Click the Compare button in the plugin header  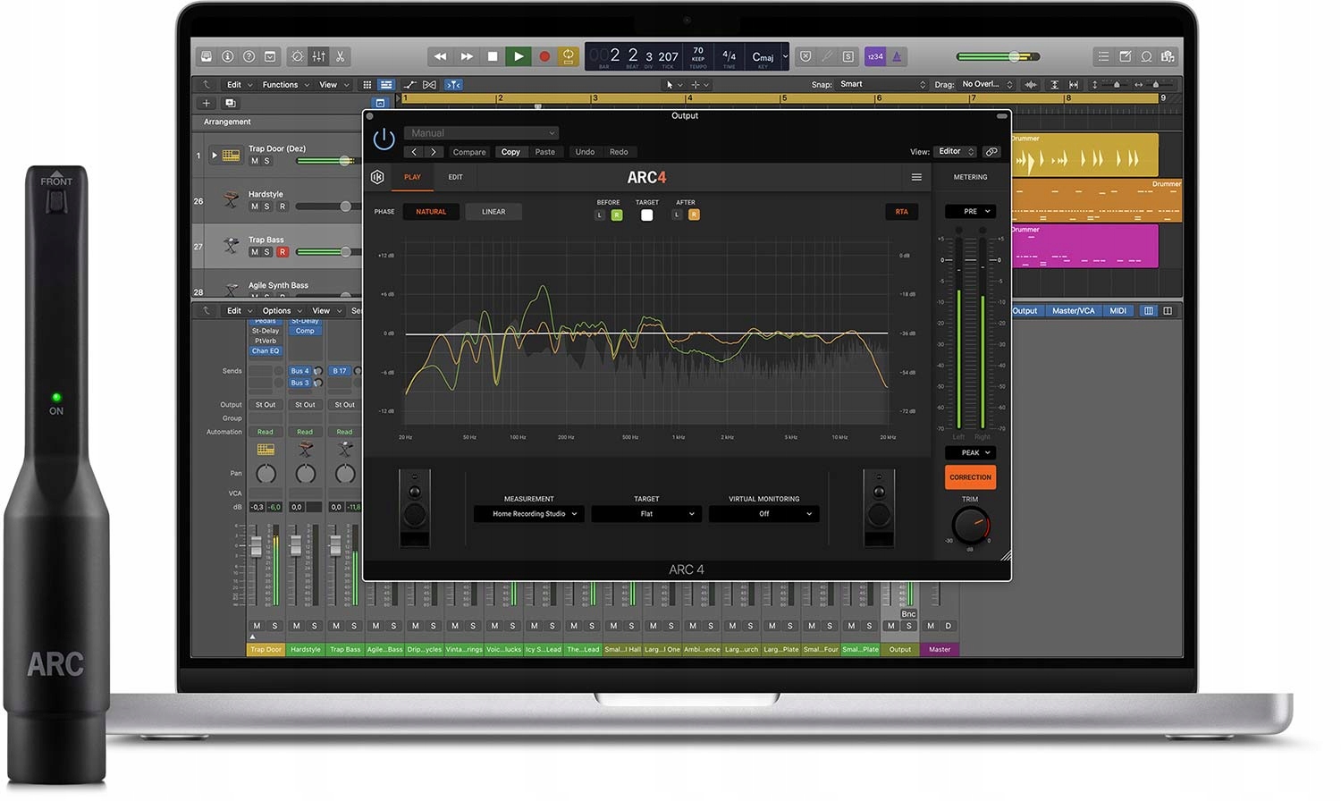[x=468, y=152]
